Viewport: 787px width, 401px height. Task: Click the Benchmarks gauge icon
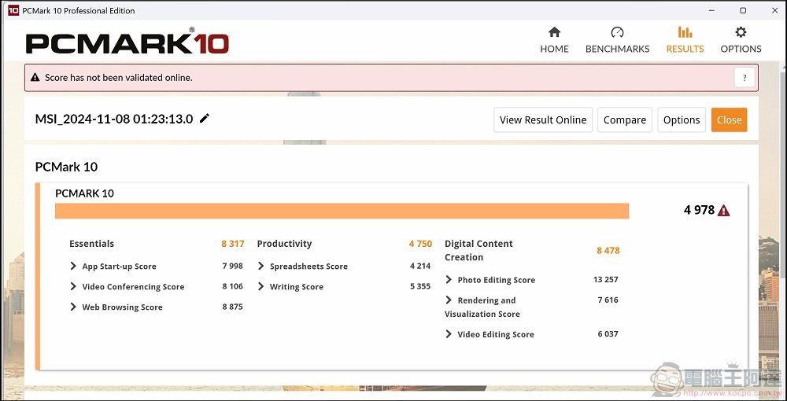tap(617, 32)
